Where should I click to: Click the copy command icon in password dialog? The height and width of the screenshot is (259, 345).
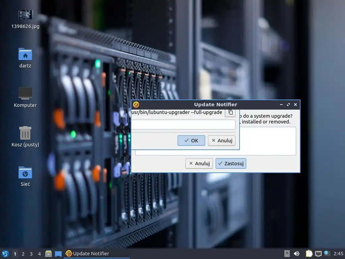(x=230, y=113)
